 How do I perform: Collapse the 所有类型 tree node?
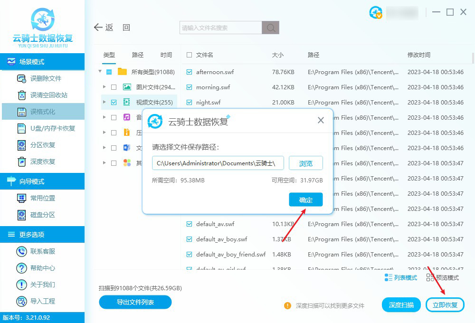point(100,72)
